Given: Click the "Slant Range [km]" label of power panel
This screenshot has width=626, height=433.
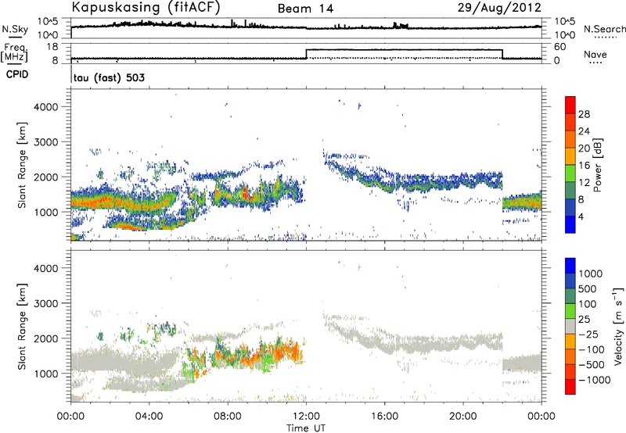Looking at the screenshot, I should point(22,165).
